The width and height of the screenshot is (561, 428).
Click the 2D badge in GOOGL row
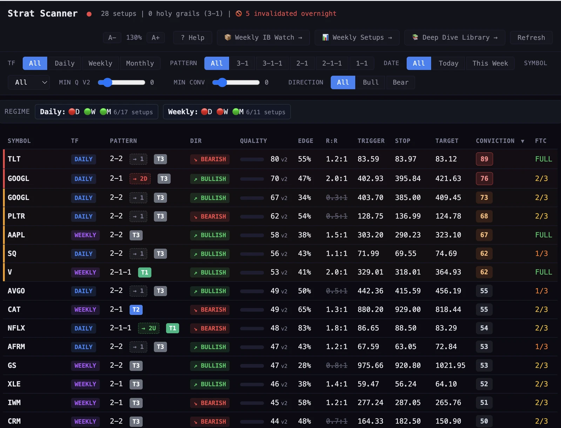click(x=140, y=179)
